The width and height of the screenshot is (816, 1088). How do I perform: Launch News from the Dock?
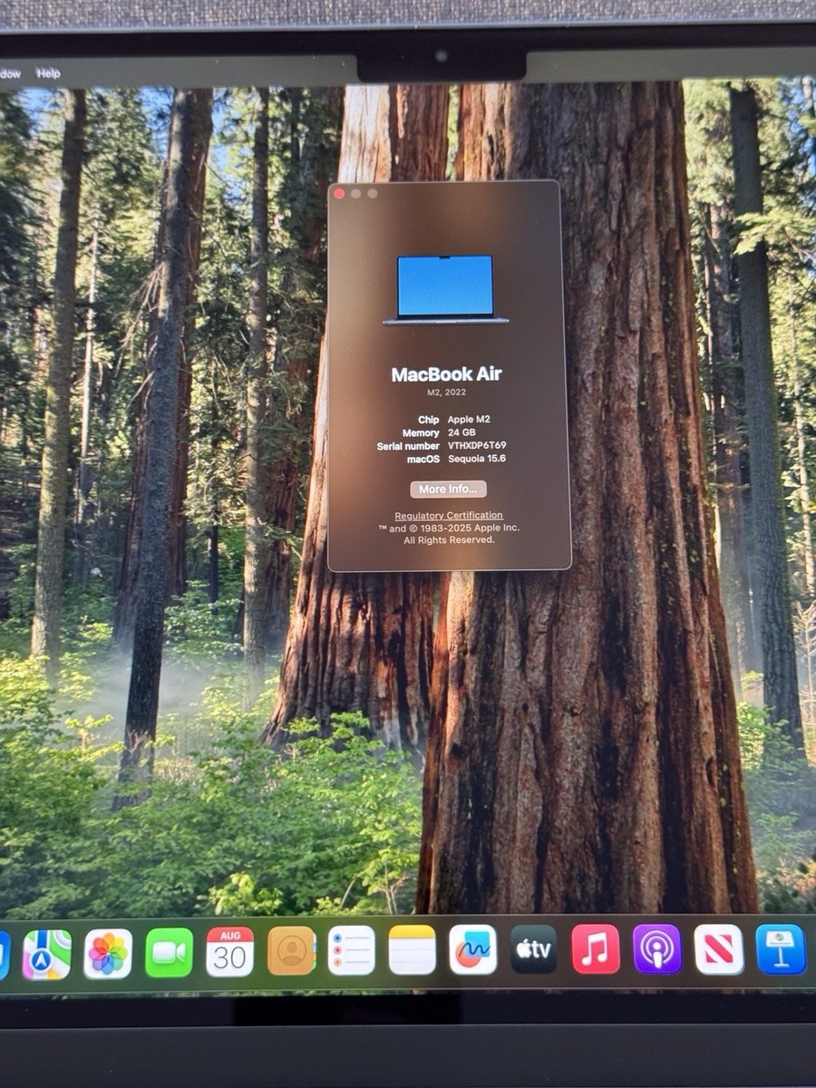coord(719,949)
